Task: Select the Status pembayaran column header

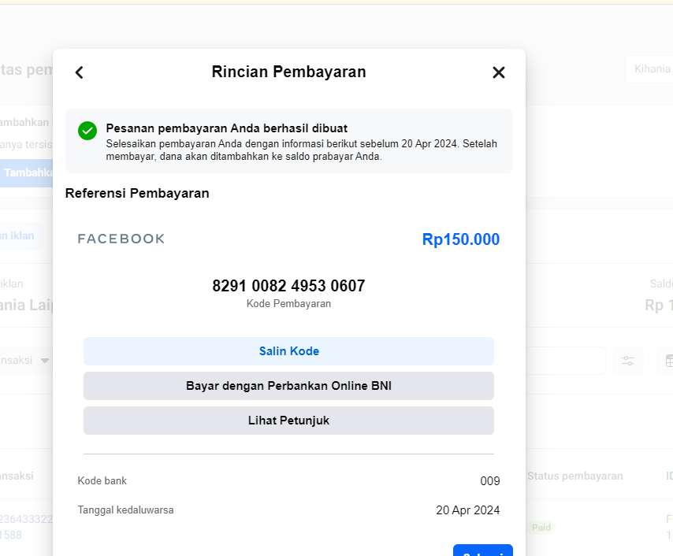Action: 574,476
